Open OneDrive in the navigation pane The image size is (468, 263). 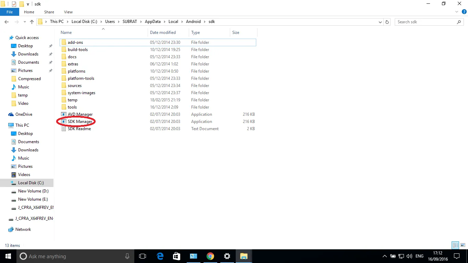(24, 114)
